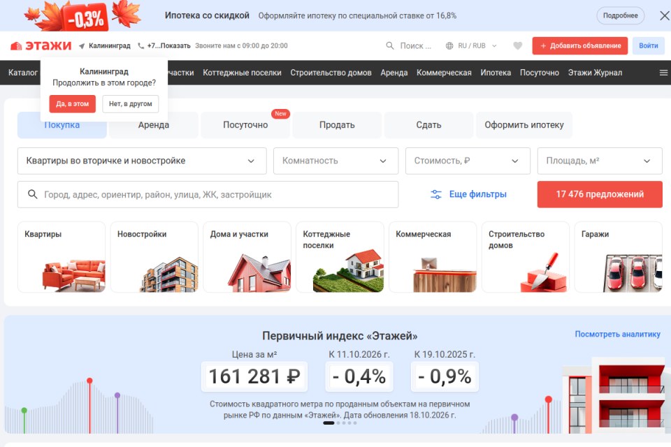Click the Ипотека со скидкой banner title
This screenshot has height=447, width=671.
click(x=207, y=16)
